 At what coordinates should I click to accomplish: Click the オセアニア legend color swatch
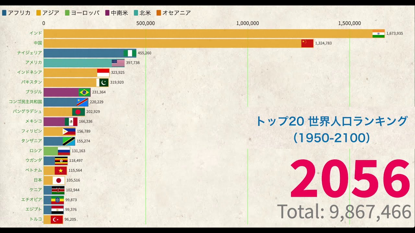(x=159, y=13)
